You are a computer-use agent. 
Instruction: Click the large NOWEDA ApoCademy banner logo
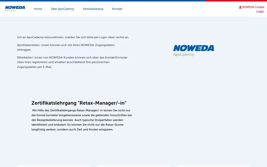tap(194, 50)
